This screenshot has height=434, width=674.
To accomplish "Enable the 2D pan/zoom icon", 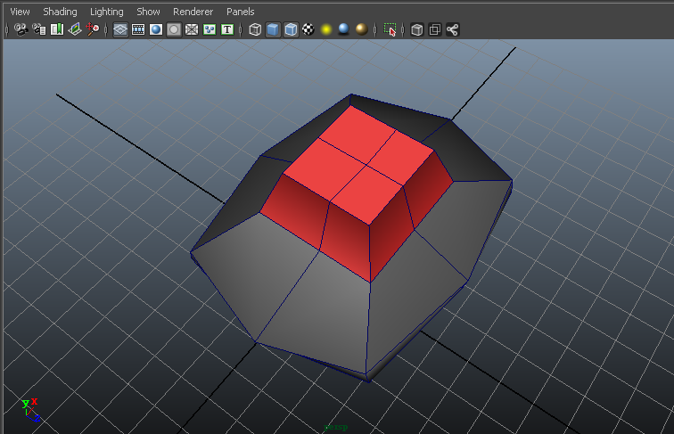I will pos(94,29).
